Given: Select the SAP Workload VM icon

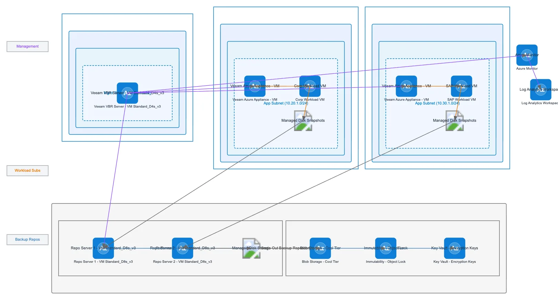Looking at the screenshot, I should (x=462, y=86).
